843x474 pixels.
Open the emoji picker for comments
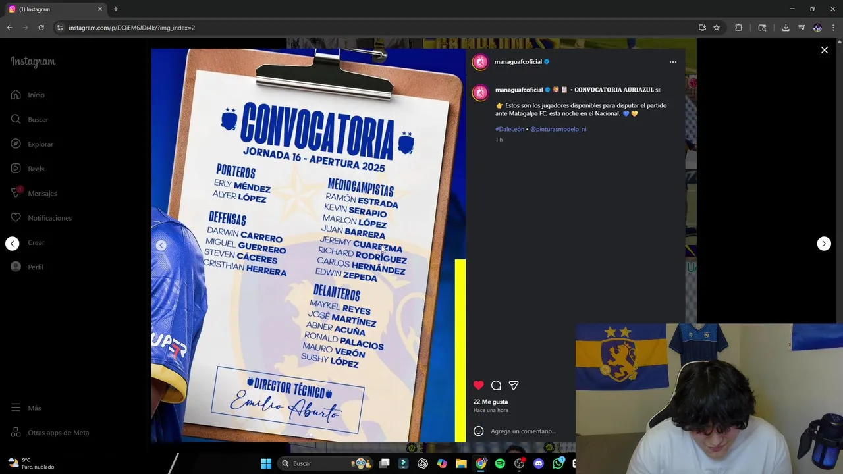pyautogui.click(x=479, y=431)
